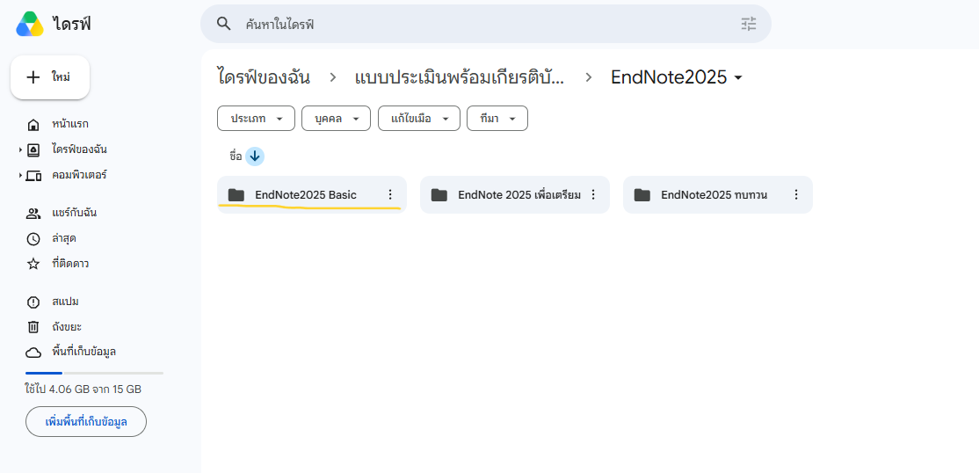Go to หน้าแรก (Home) in sidebar
The height and width of the screenshot is (473, 979).
click(70, 124)
